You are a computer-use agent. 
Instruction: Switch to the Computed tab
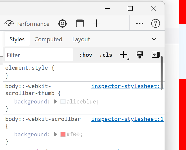[48, 39]
